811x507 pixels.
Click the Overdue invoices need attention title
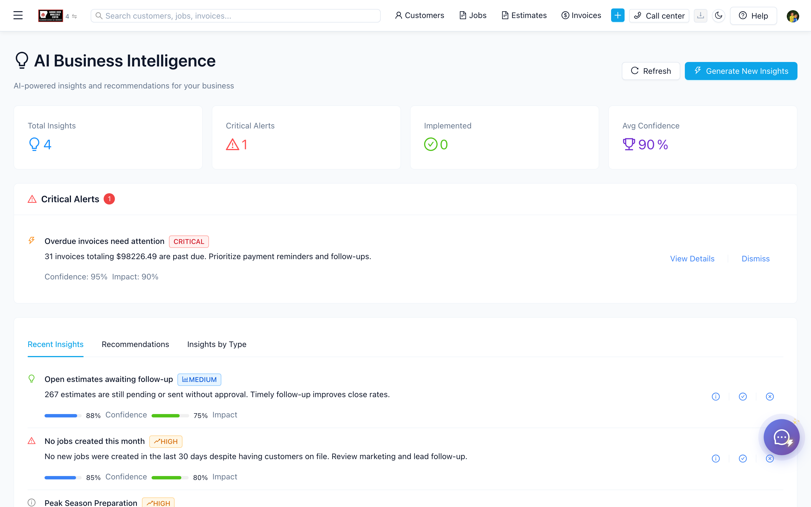click(x=104, y=241)
